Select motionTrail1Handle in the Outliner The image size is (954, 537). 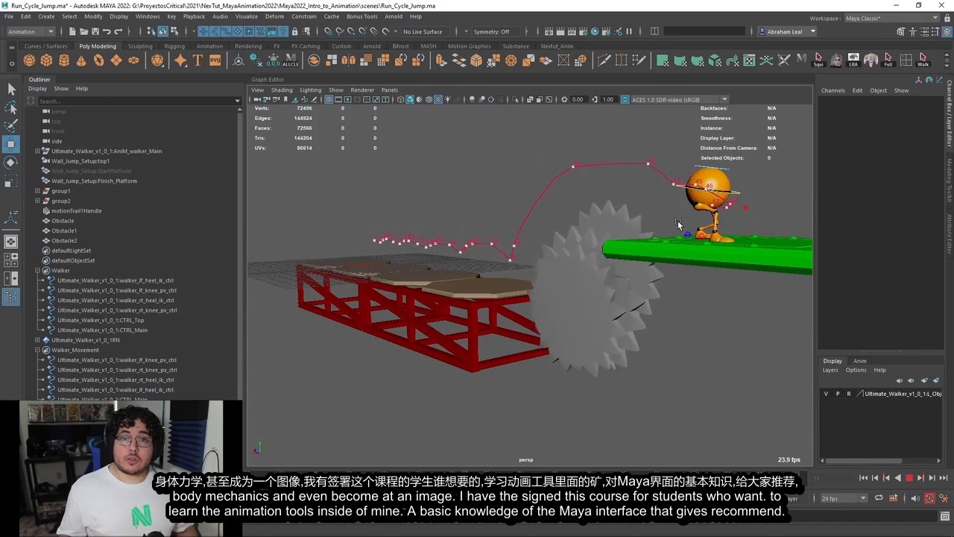coord(76,211)
